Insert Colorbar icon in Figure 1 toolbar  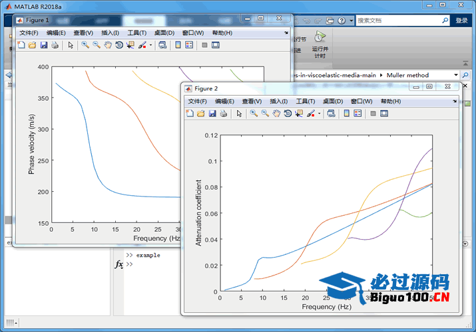pyautogui.click(x=178, y=45)
